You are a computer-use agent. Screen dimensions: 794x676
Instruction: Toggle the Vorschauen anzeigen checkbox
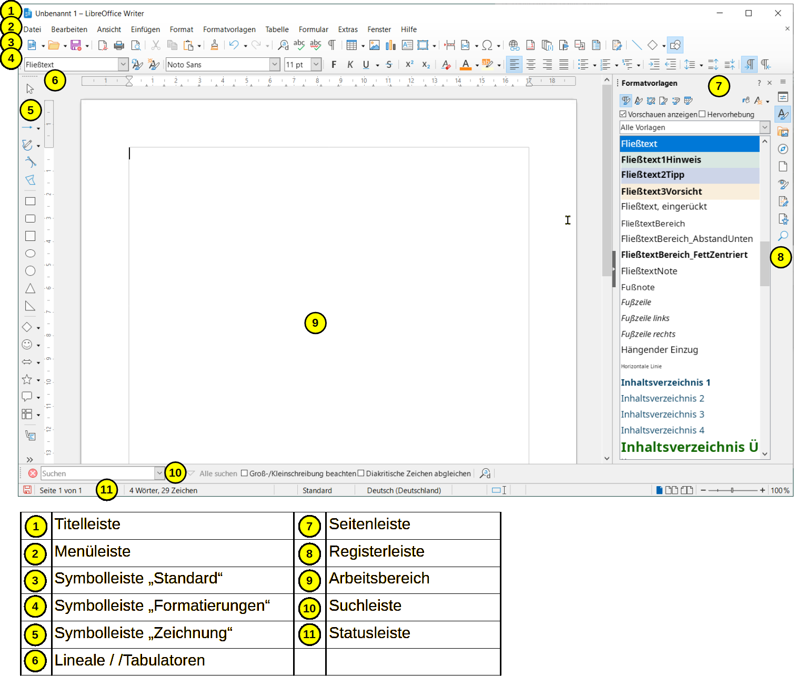(623, 114)
